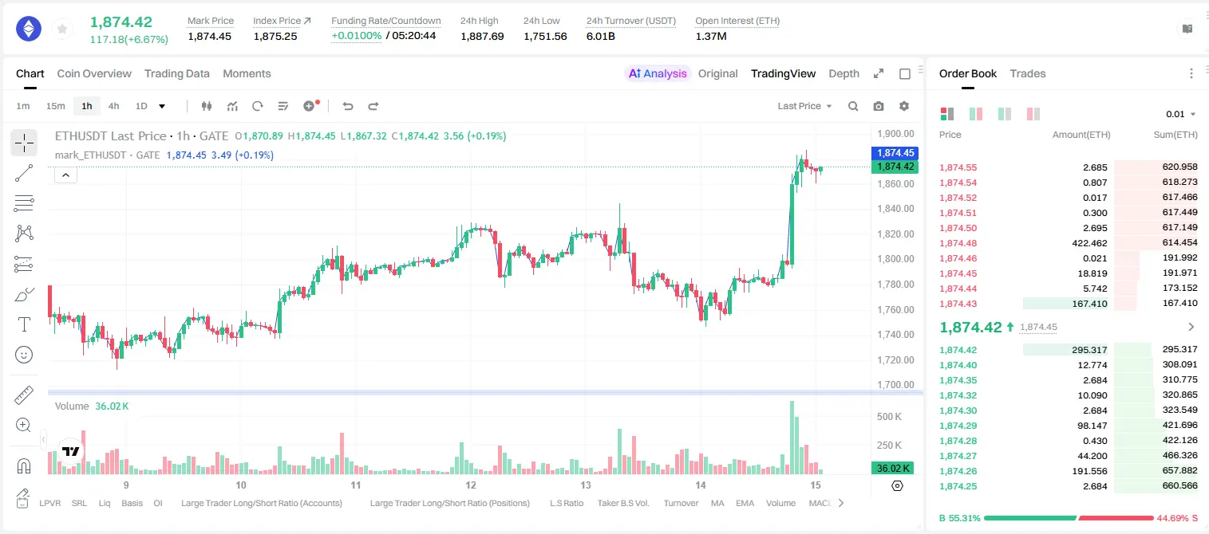Open chart settings gear icon
This screenshot has width=1209, height=534.
click(x=904, y=106)
